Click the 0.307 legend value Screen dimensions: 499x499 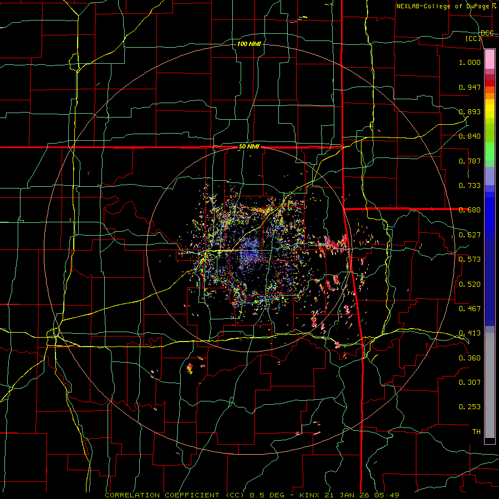pos(470,383)
